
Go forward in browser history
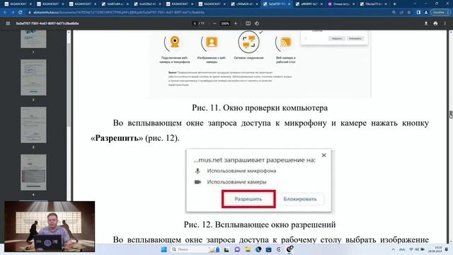13,13
